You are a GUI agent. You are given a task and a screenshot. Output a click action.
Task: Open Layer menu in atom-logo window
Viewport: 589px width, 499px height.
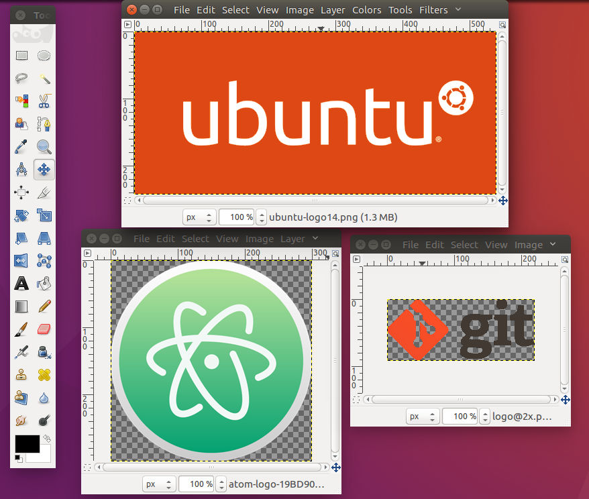pyautogui.click(x=292, y=239)
